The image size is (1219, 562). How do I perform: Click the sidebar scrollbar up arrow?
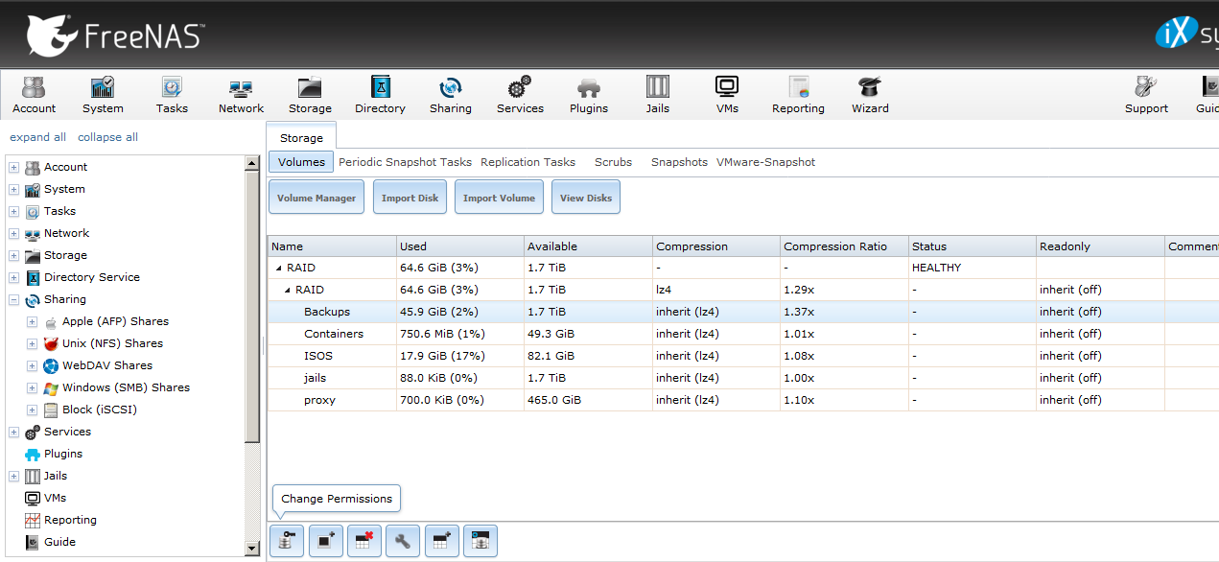[252, 163]
